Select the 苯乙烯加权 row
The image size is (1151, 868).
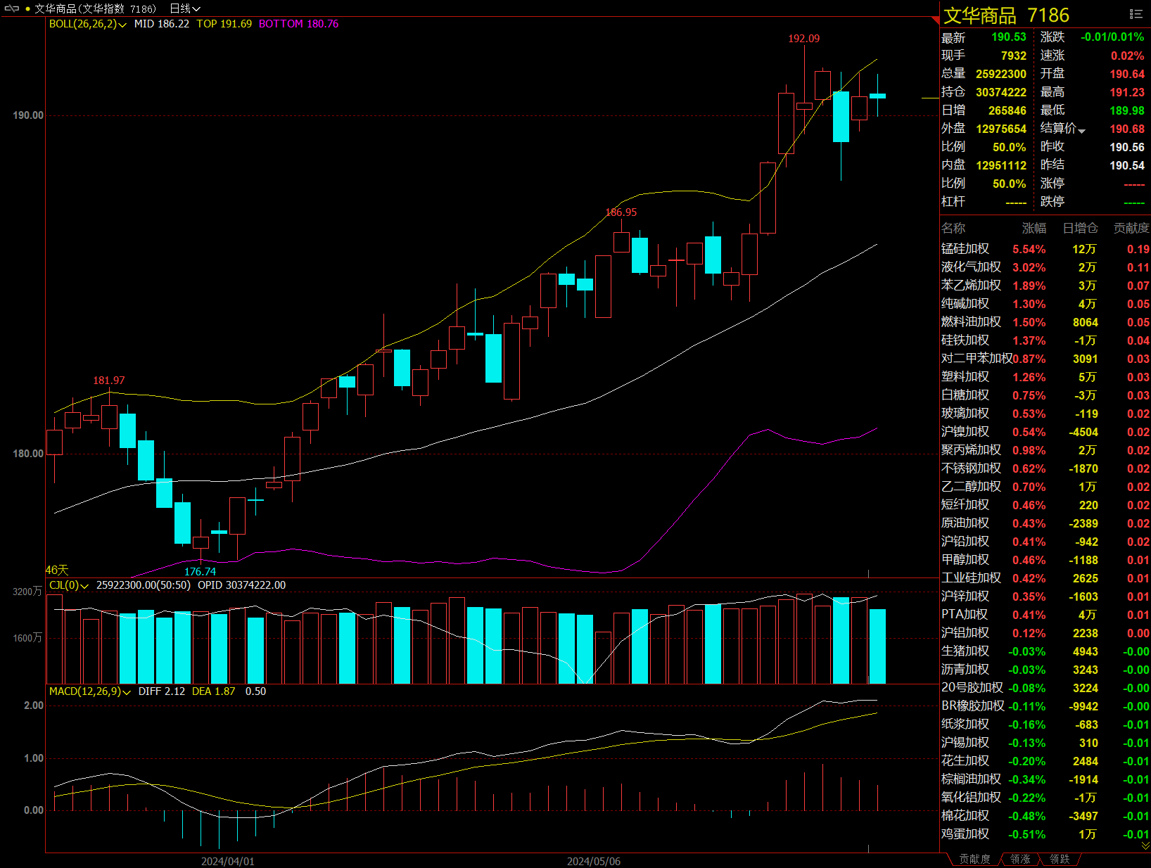tap(1045, 286)
